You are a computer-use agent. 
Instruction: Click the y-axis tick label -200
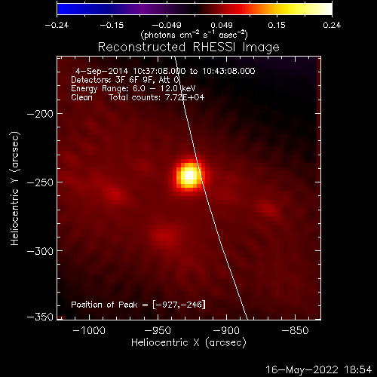40,114
